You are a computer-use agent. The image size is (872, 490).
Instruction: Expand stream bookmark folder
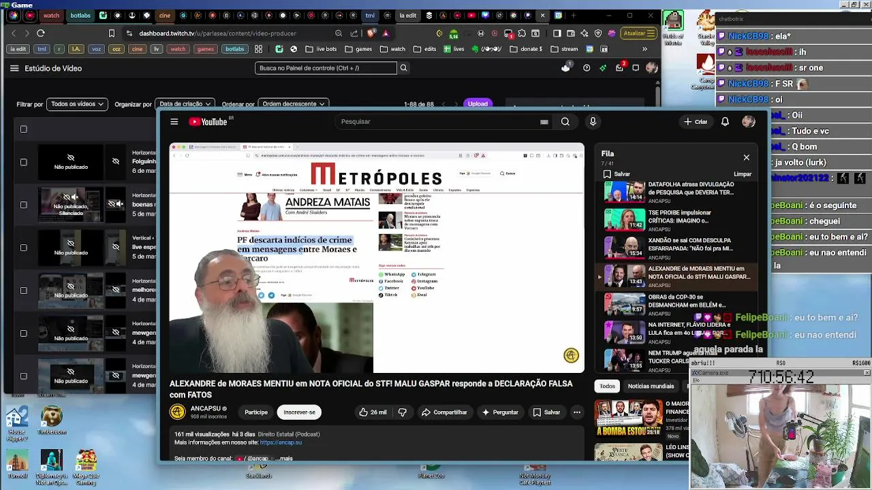point(564,49)
